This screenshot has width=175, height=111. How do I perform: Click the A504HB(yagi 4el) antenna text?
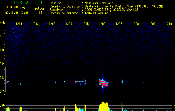98,13
